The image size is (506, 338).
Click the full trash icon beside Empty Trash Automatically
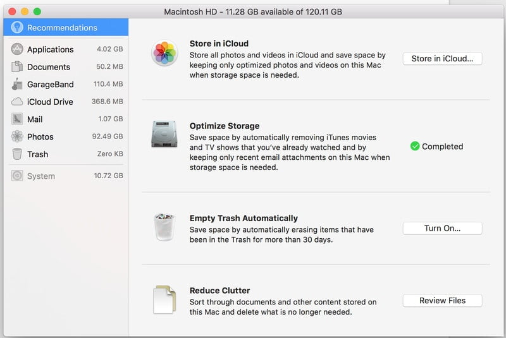(x=164, y=227)
